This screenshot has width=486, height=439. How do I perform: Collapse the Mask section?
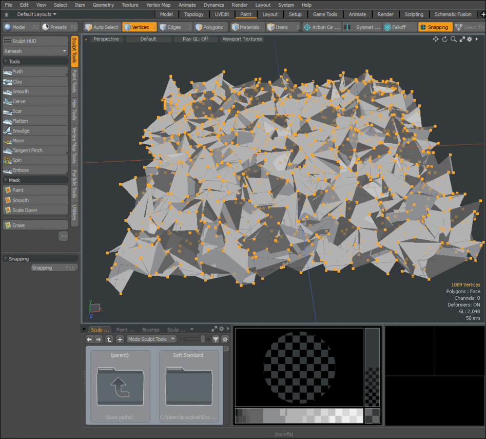coord(6,180)
